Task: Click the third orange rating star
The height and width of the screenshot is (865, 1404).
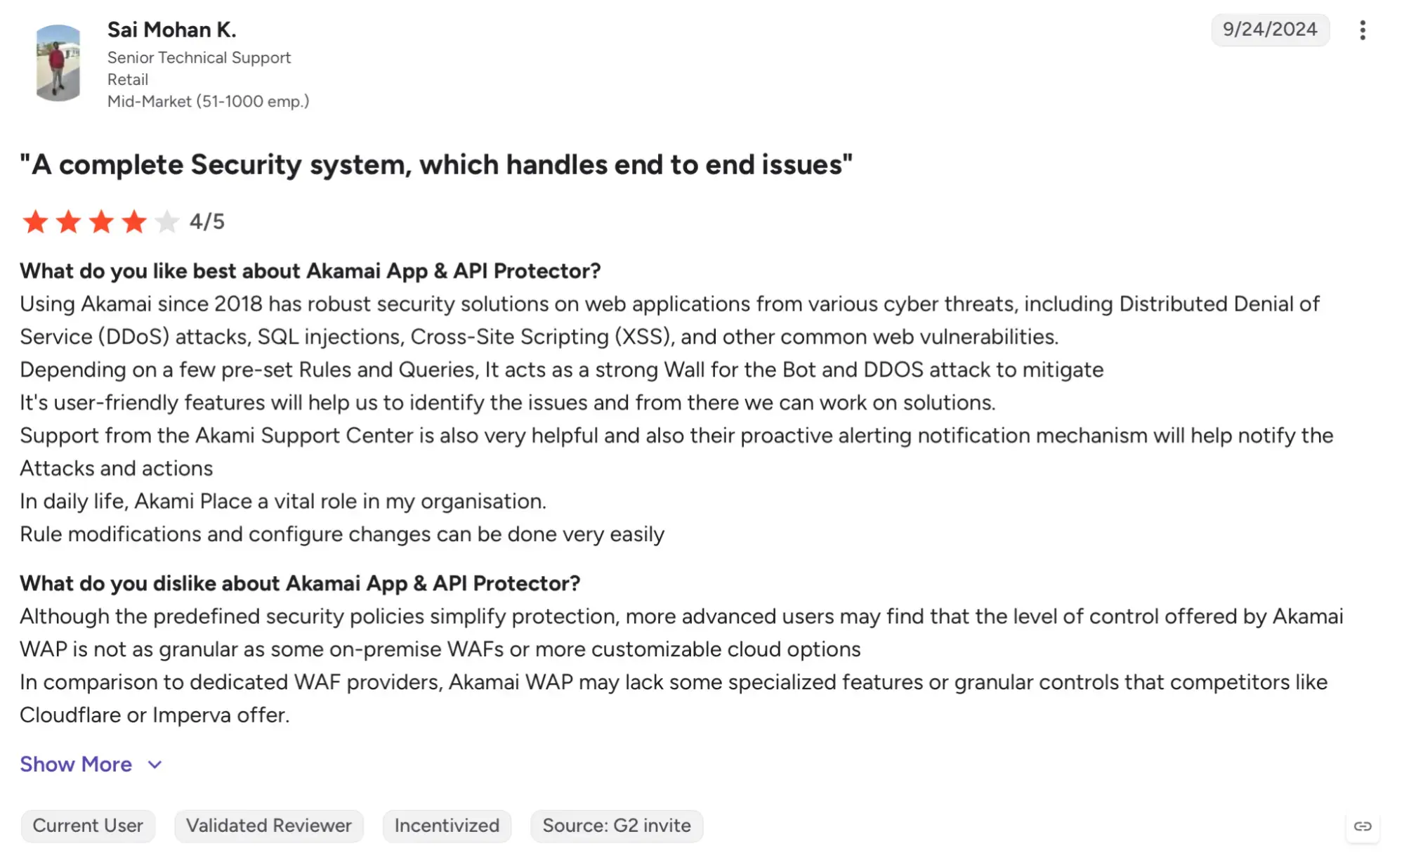Action: [101, 222]
